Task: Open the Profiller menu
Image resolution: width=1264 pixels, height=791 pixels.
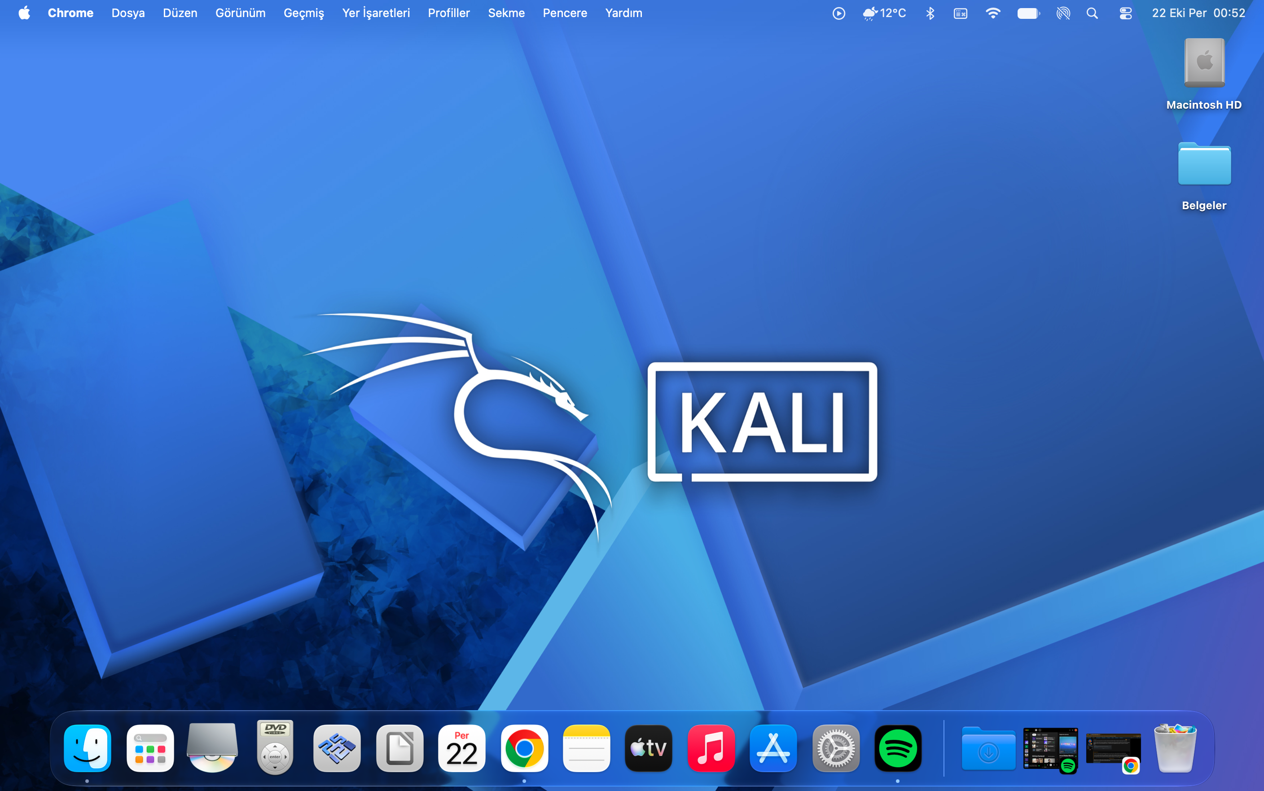Action: (449, 13)
